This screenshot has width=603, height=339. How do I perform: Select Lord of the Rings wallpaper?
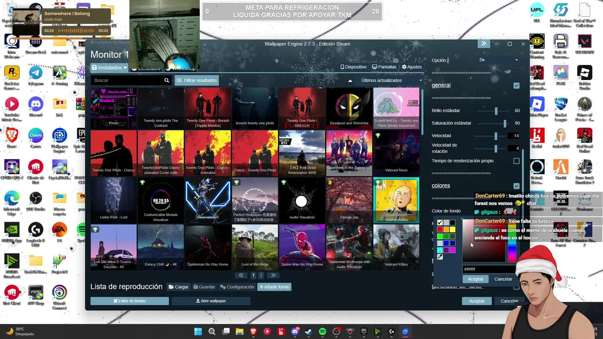[255, 247]
